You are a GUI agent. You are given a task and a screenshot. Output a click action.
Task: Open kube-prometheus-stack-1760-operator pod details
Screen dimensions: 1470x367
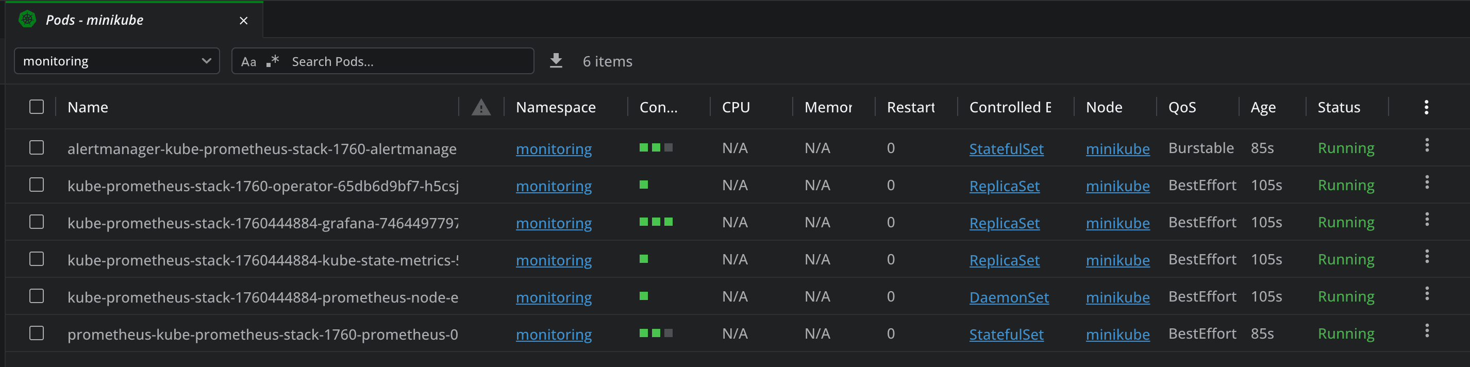[x=263, y=186]
